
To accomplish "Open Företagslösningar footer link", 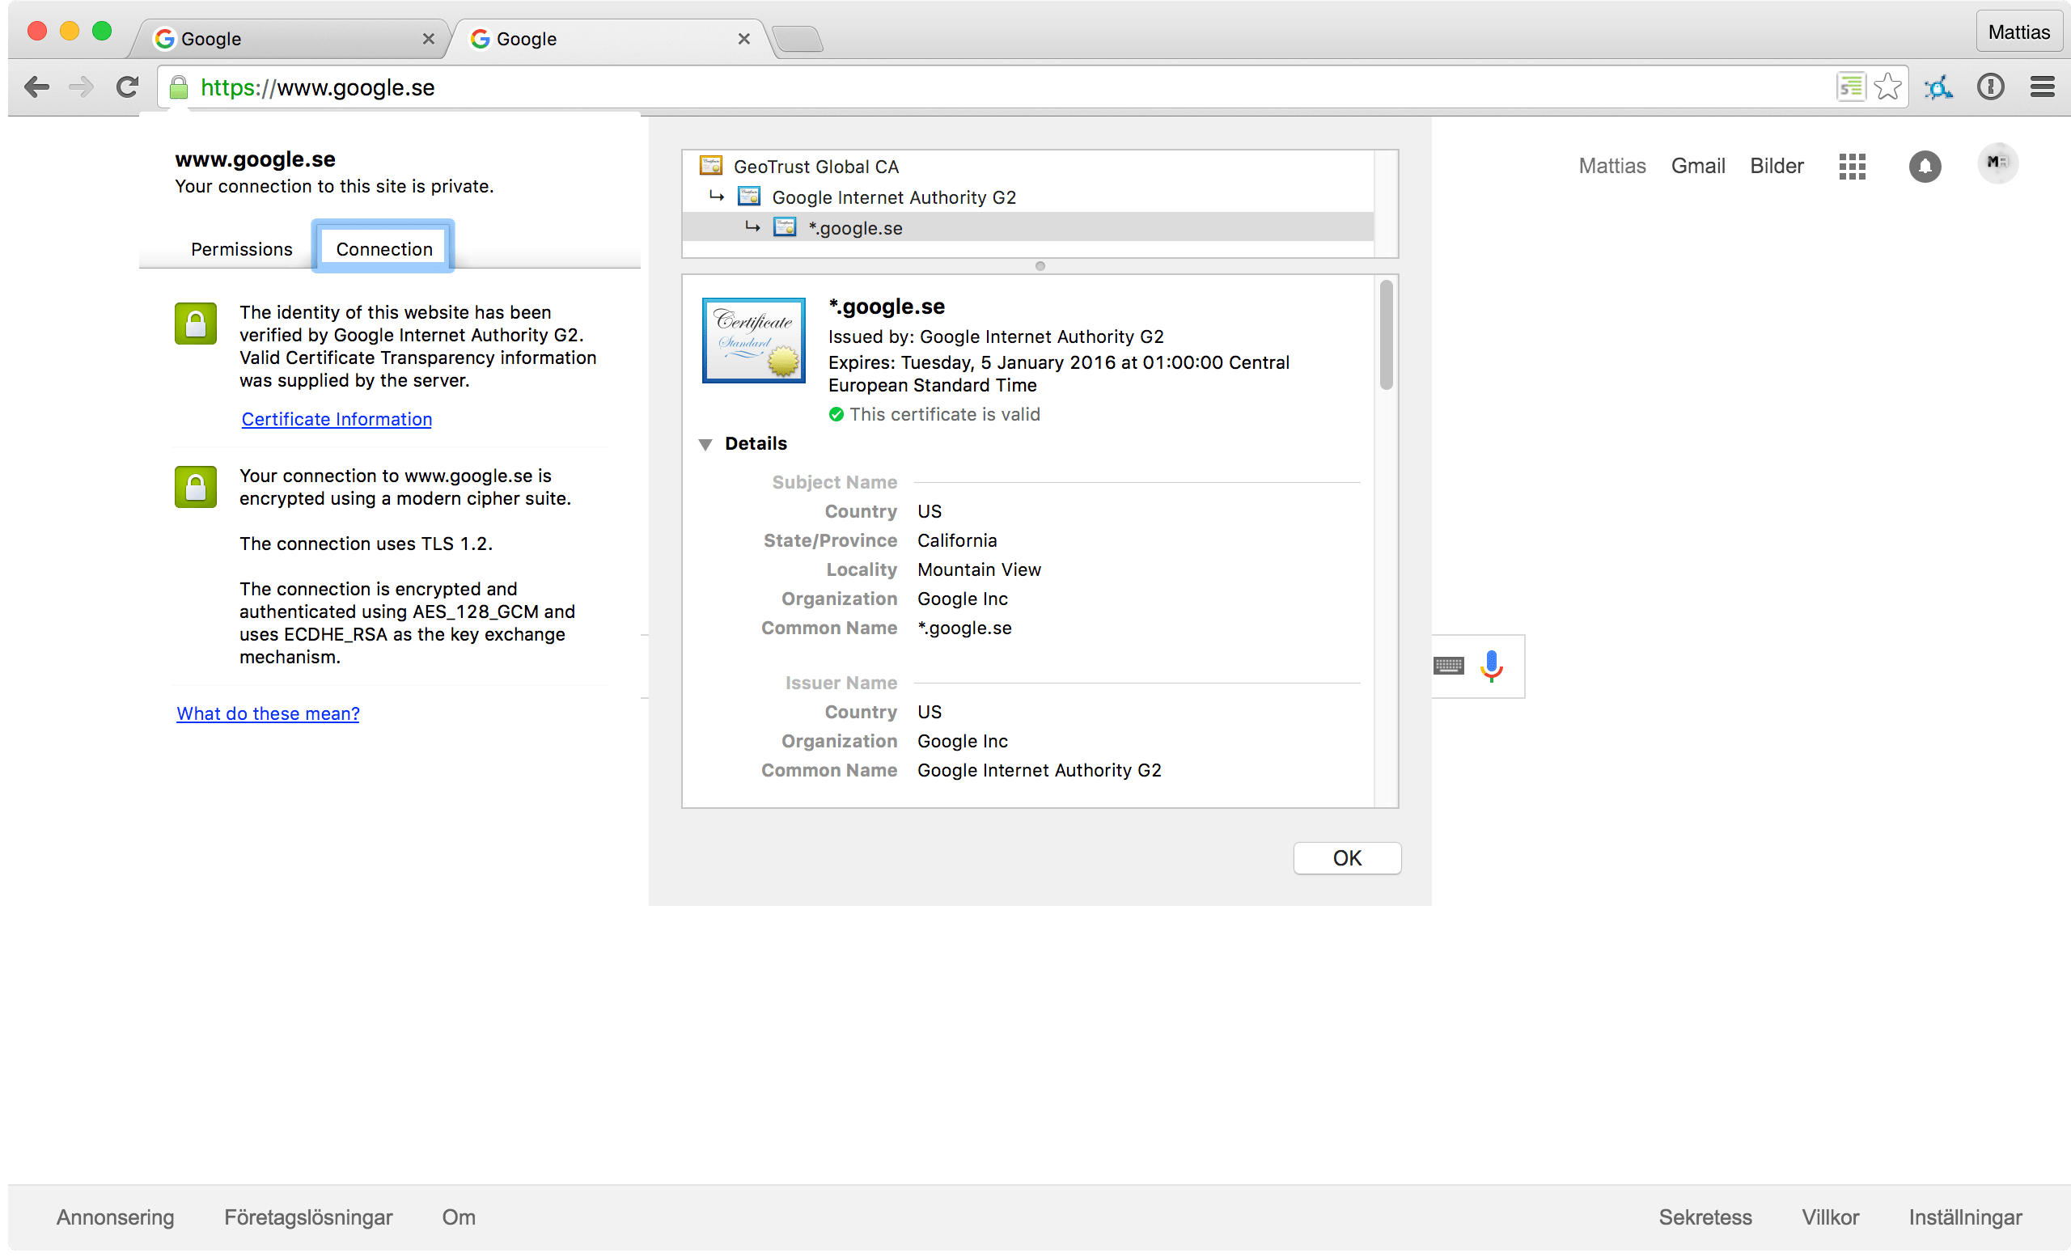I will pos(308,1217).
